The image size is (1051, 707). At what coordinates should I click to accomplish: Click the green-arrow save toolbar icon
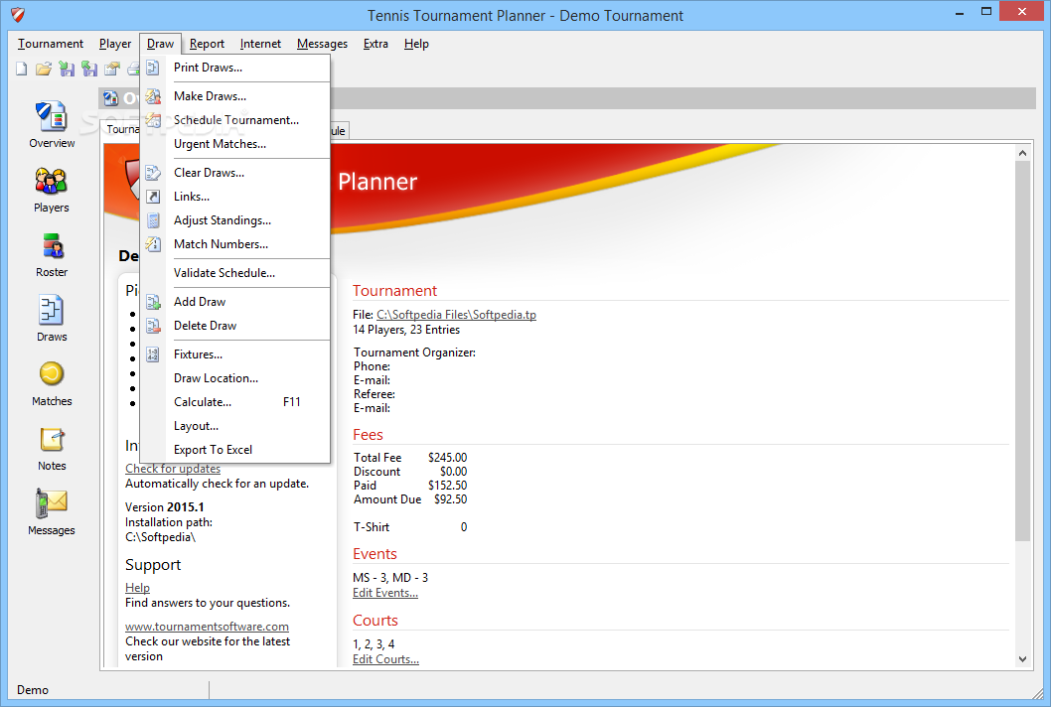click(67, 69)
